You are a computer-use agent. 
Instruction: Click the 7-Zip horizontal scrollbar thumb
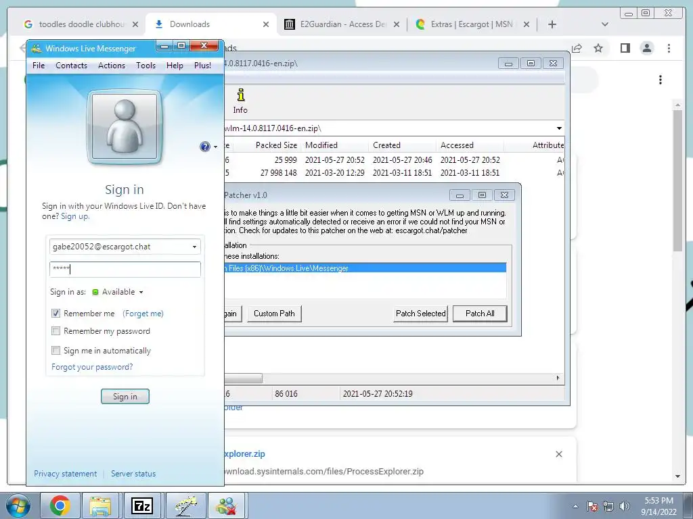click(x=243, y=378)
